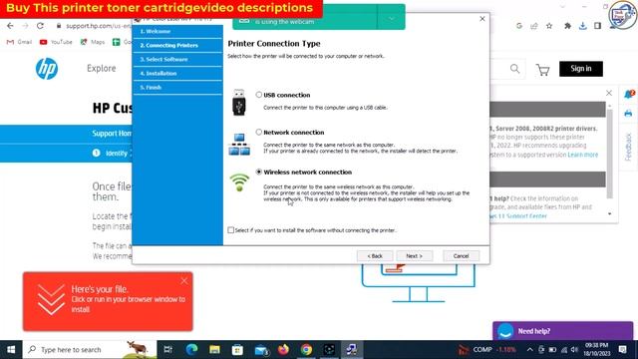638x359 pixels.
Task: Go back in the browser
Action: [10, 26]
